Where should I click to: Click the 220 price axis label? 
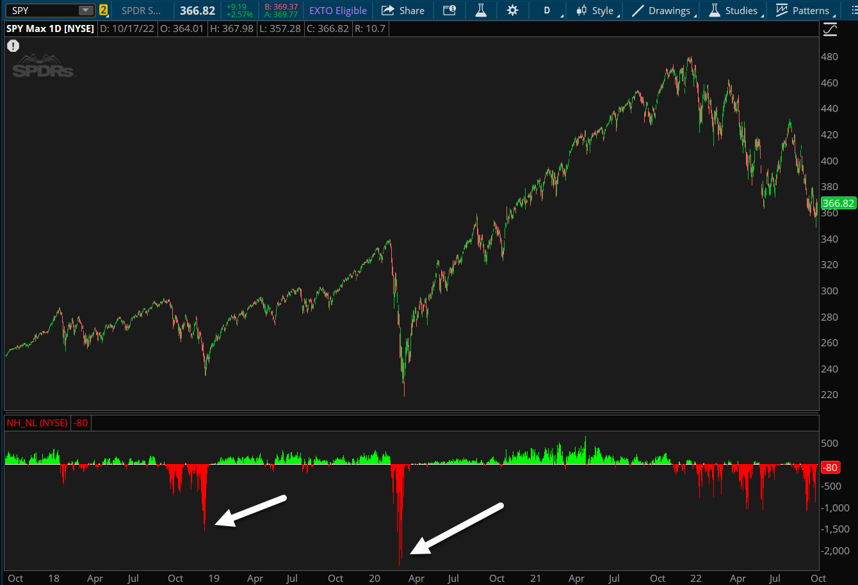(829, 395)
